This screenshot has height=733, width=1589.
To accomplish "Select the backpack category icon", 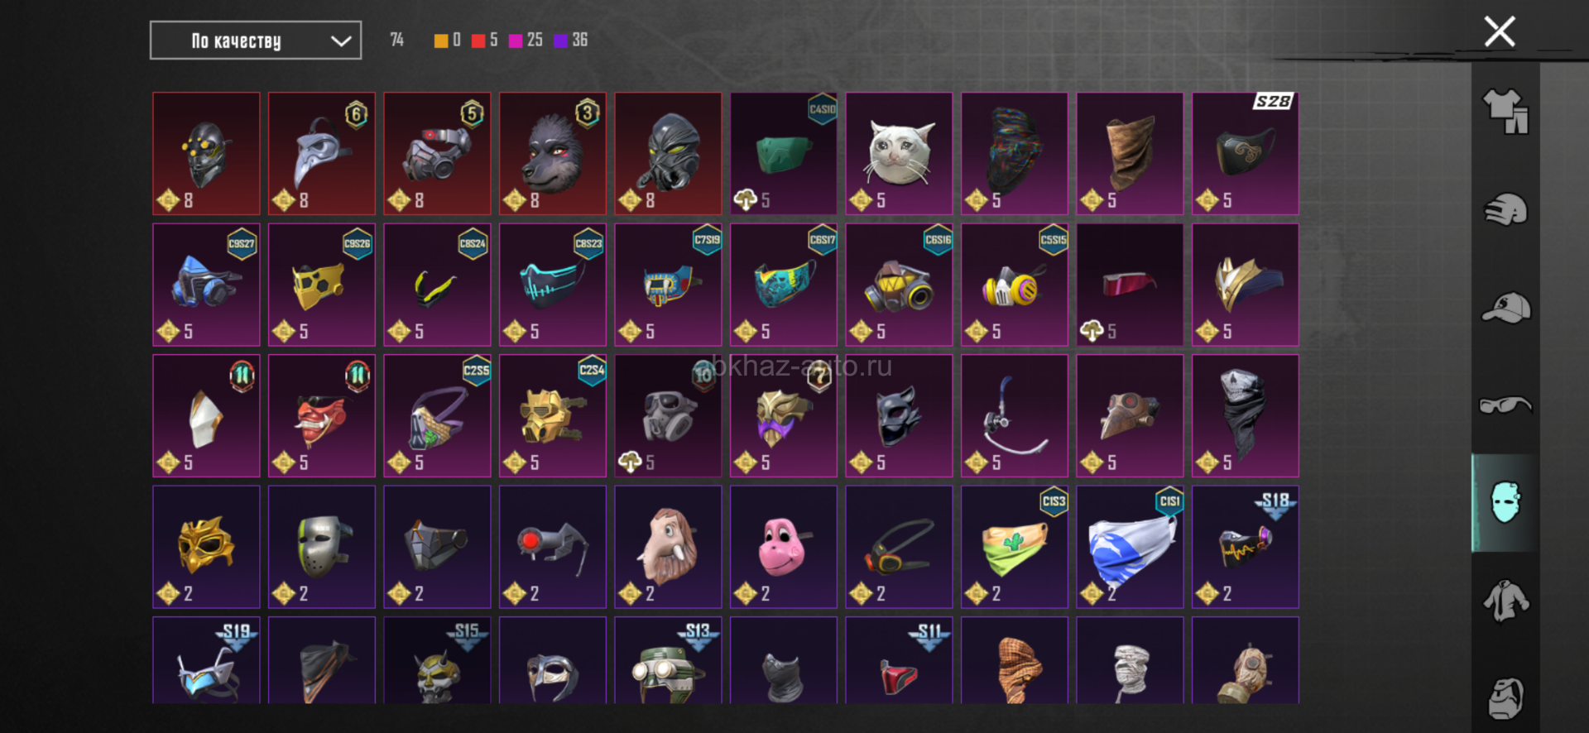I will click(x=1505, y=697).
